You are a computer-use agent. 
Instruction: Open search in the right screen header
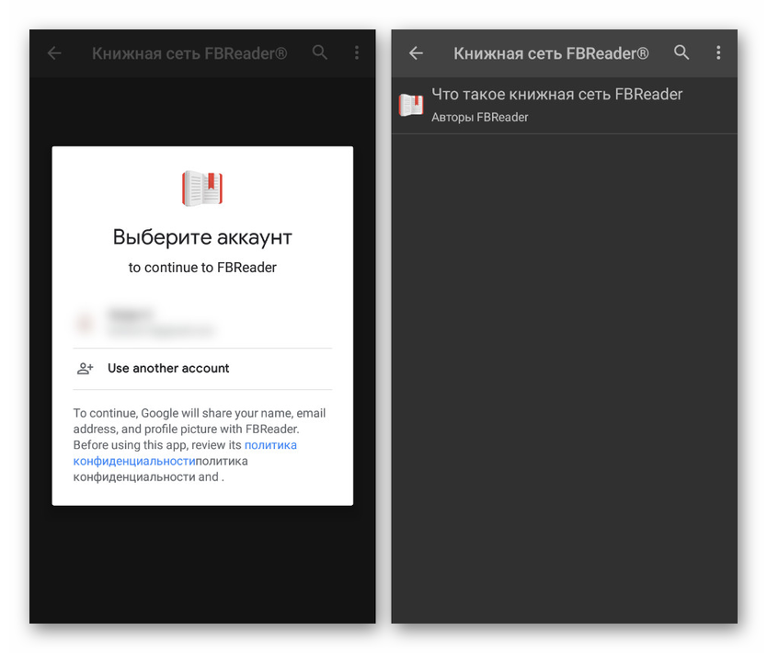681,52
